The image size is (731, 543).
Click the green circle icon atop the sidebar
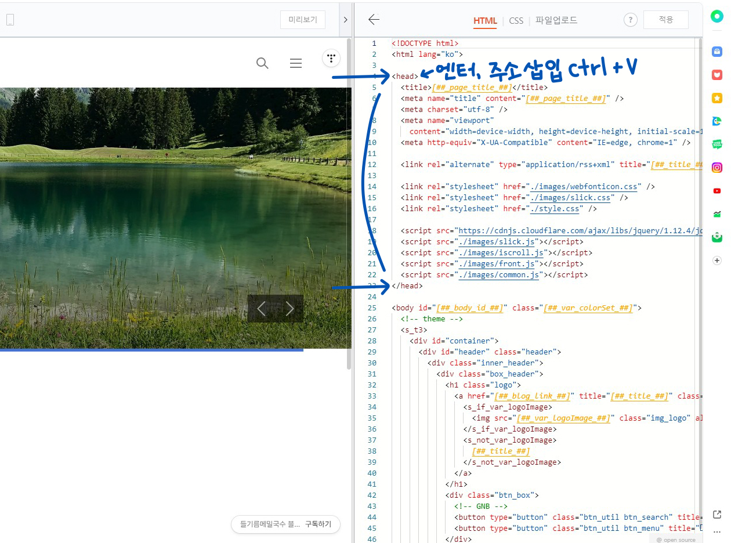tap(717, 17)
